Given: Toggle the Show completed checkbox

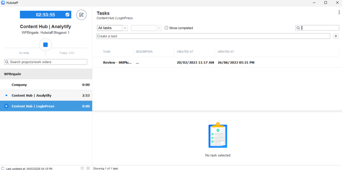Looking at the screenshot, I should pyautogui.click(x=166, y=28).
